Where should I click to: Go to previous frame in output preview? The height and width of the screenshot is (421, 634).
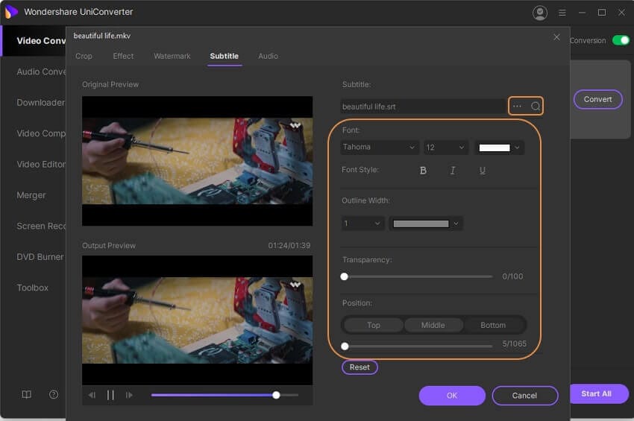(92, 395)
